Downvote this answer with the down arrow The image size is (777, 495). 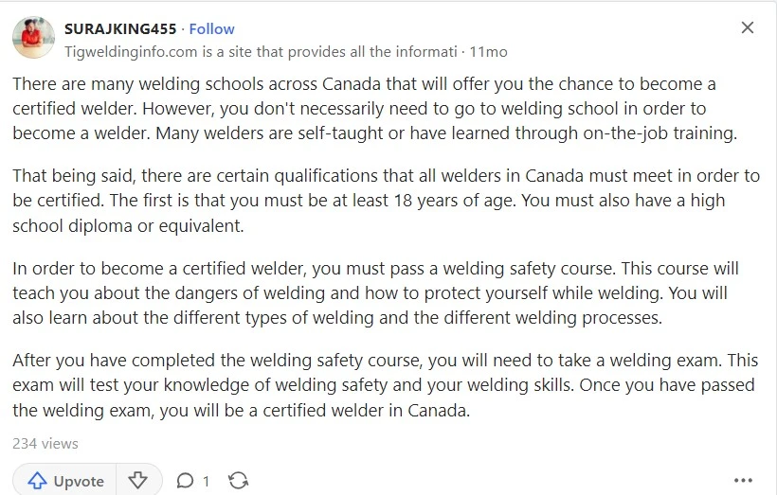(137, 481)
